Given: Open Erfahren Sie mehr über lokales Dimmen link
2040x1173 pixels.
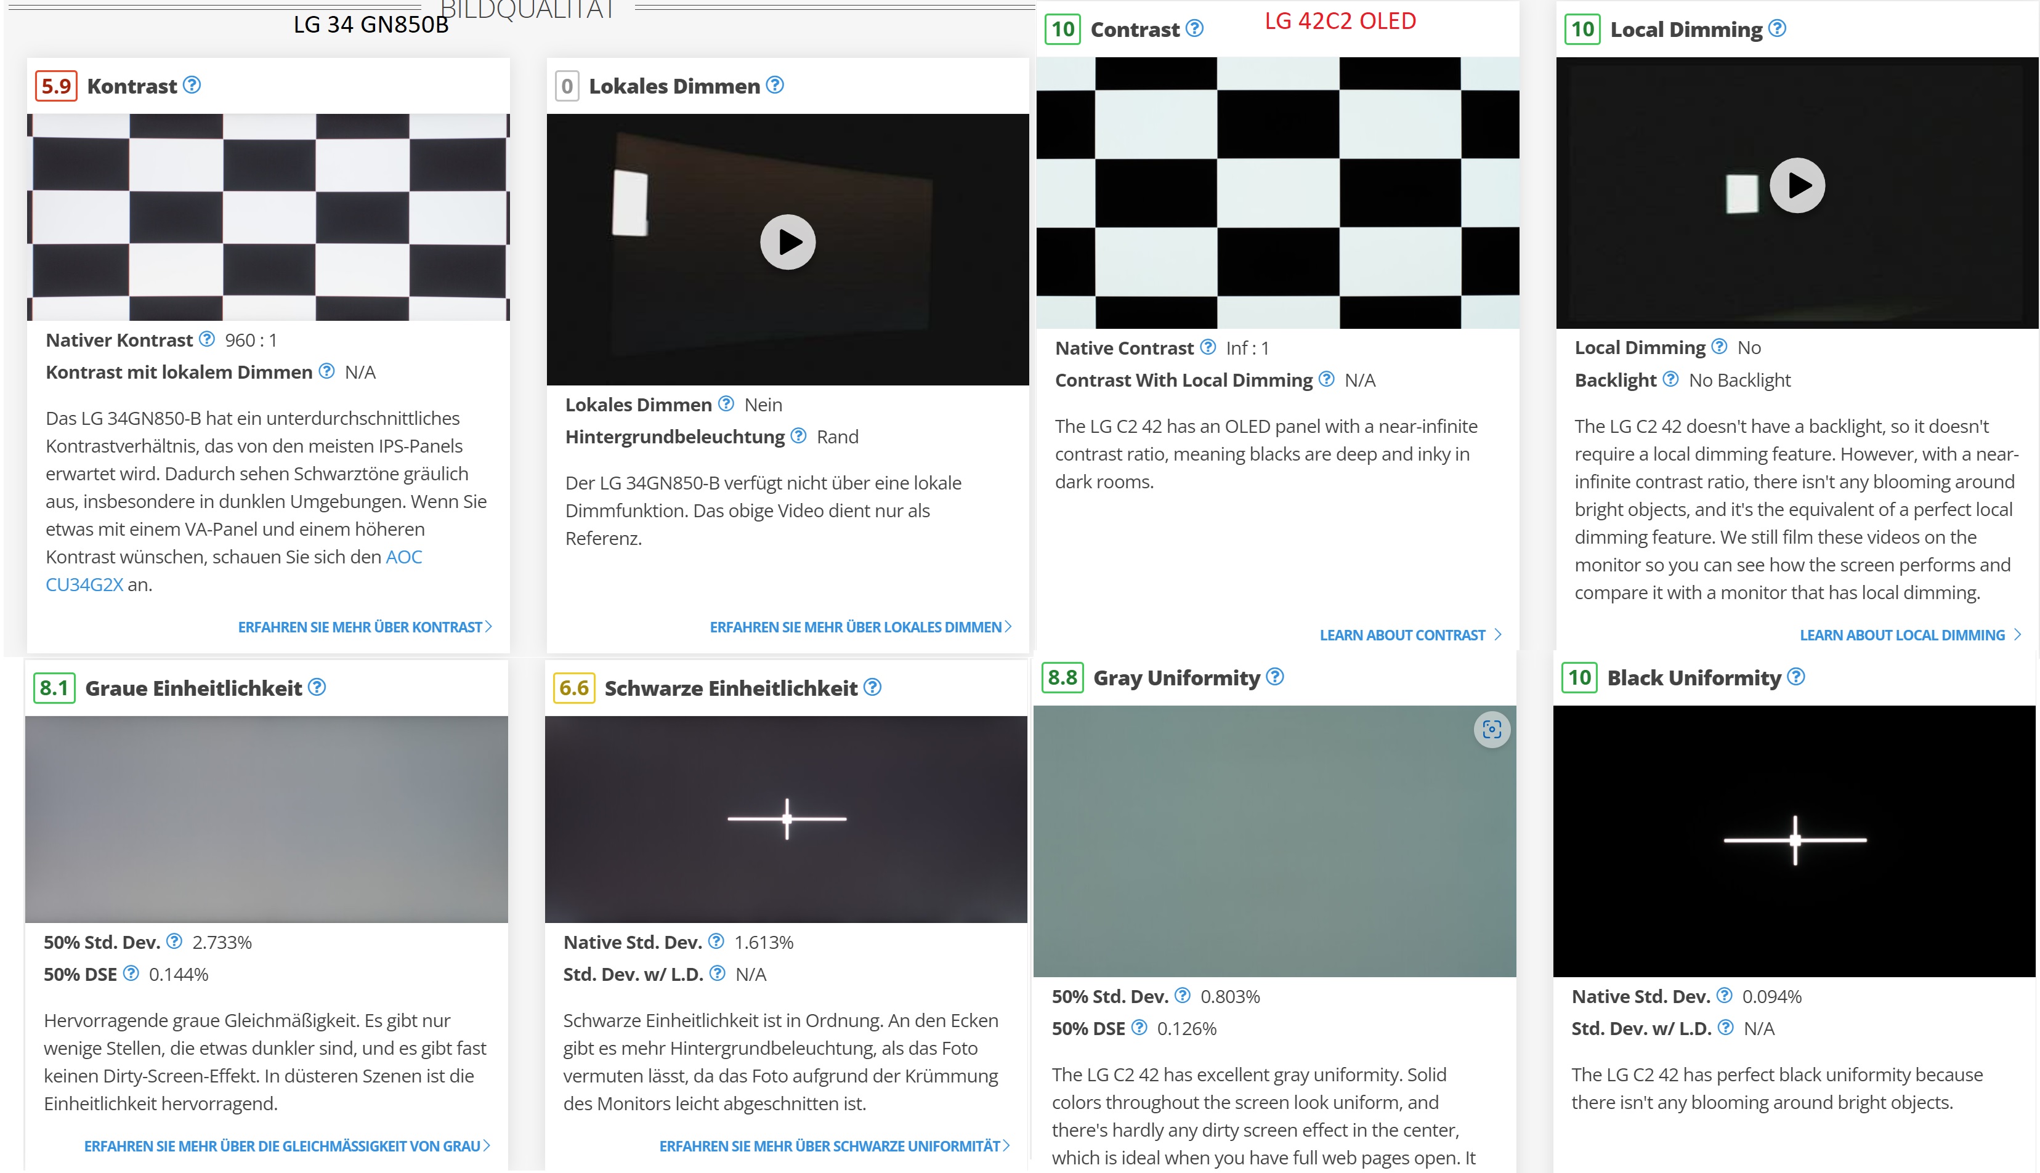Looking at the screenshot, I should 860,627.
